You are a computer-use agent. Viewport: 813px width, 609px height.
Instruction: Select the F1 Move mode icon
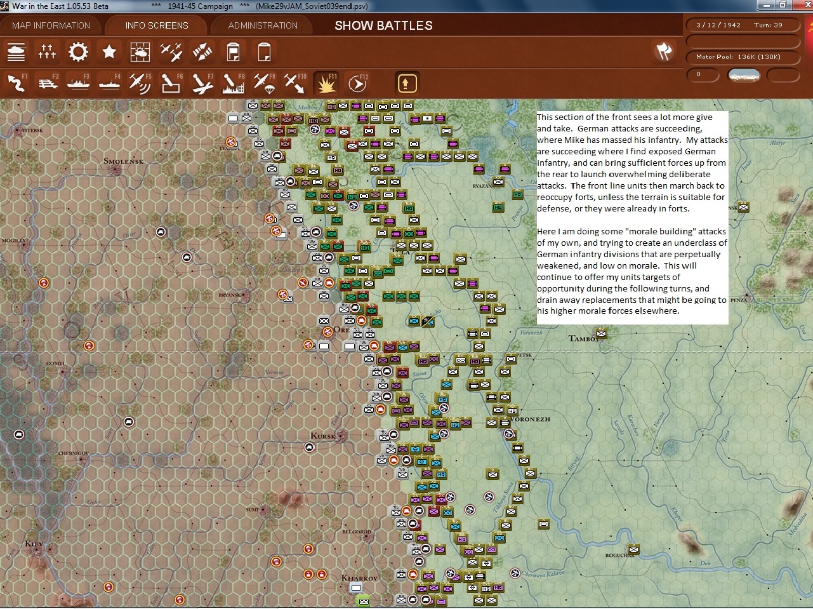click(16, 83)
